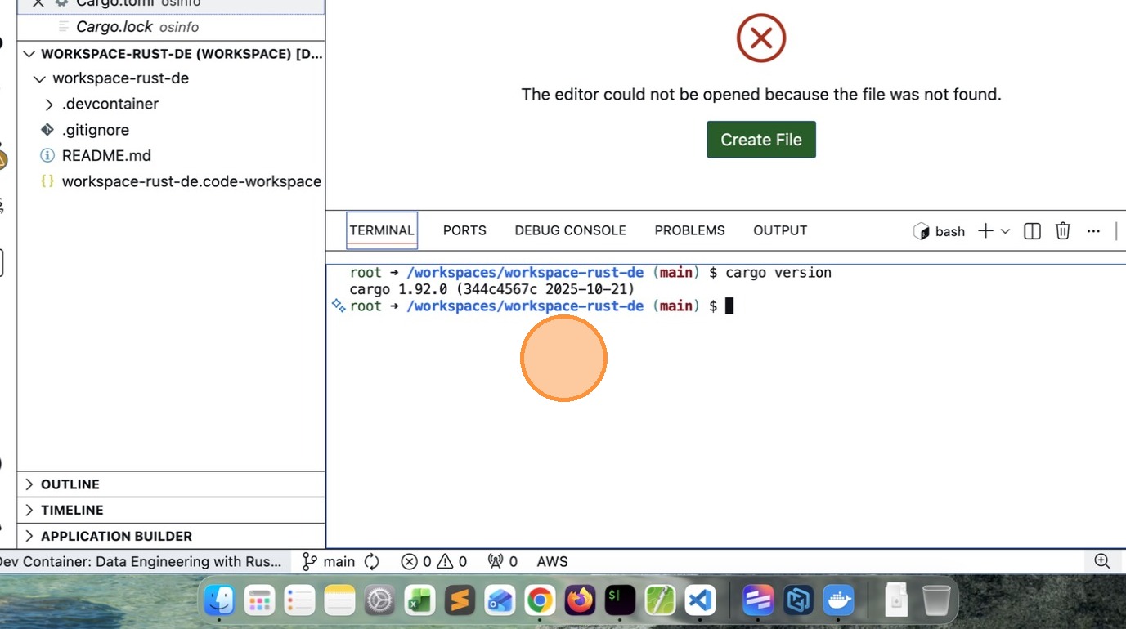Kill terminal with the trash icon

click(x=1062, y=231)
